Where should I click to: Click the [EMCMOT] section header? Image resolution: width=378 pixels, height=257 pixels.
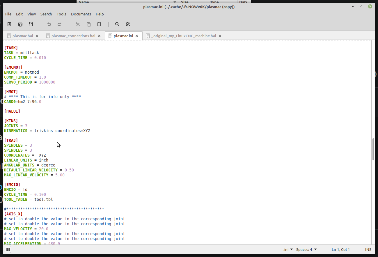point(13,67)
